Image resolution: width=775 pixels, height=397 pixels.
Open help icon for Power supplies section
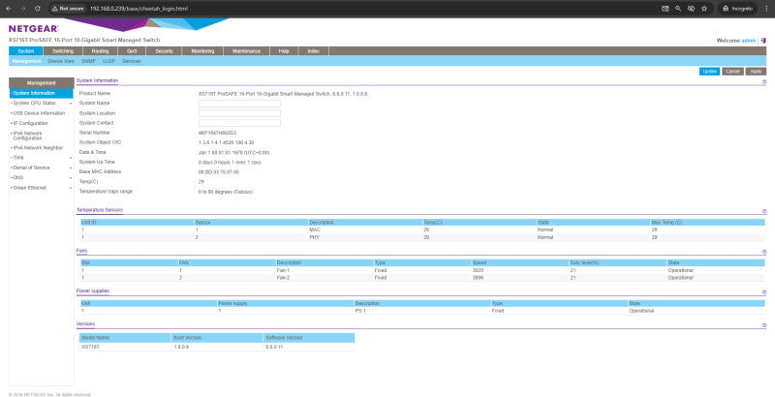(x=764, y=292)
